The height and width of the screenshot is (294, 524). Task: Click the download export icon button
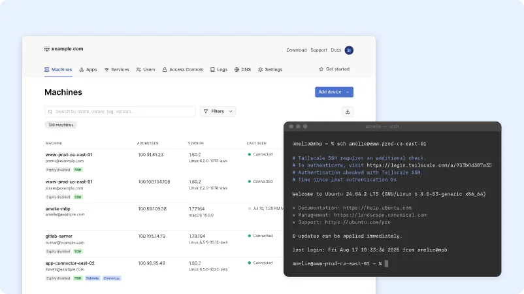coord(348,112)
